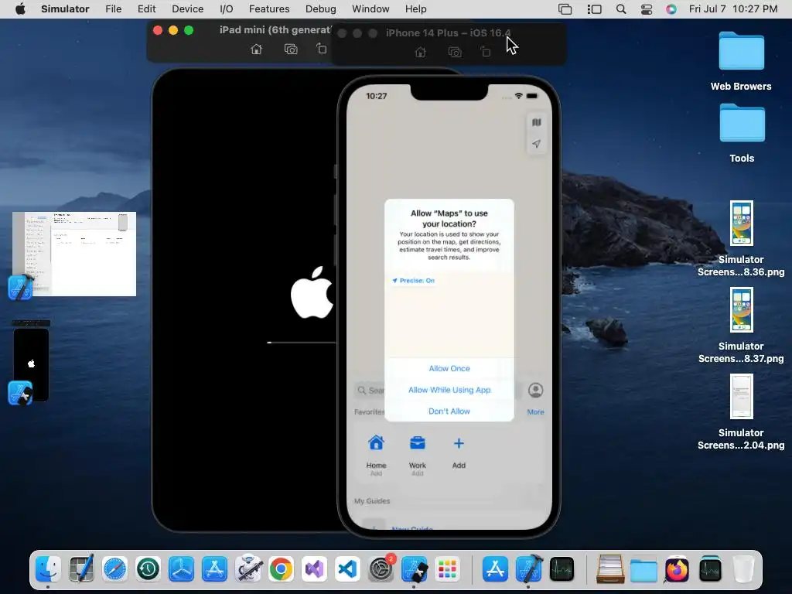Viewport: 792px width, 594px height.
Task: Choose Allow While Using App
Action: coord(449,390)
